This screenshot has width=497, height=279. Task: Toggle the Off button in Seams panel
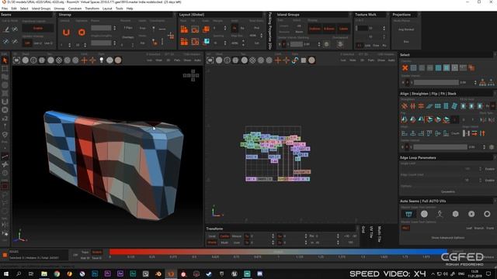click(x=27, y=43)
